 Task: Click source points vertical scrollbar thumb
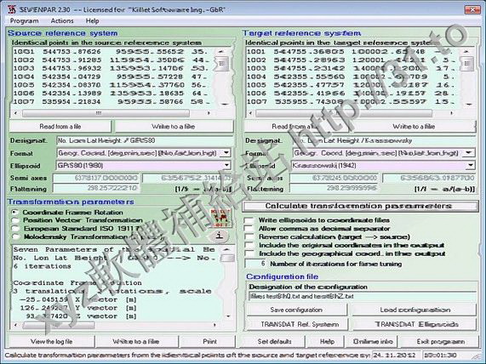pyautogui.click(x=221, y=64)
